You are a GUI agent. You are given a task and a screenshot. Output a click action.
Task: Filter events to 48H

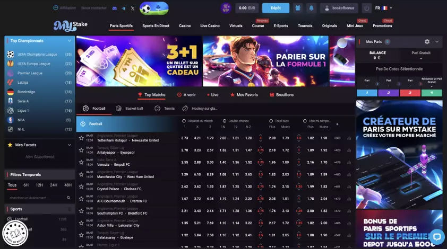68,185
